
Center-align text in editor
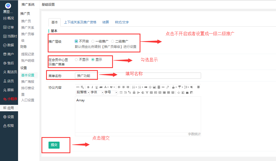(x=123, y=87)
